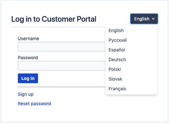
Task: Follow the Reset password link
Action: coord(34,104)
